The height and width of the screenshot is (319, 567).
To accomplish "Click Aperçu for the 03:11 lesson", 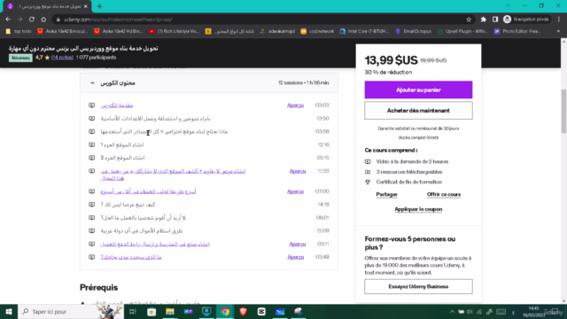I will [298, 245].
